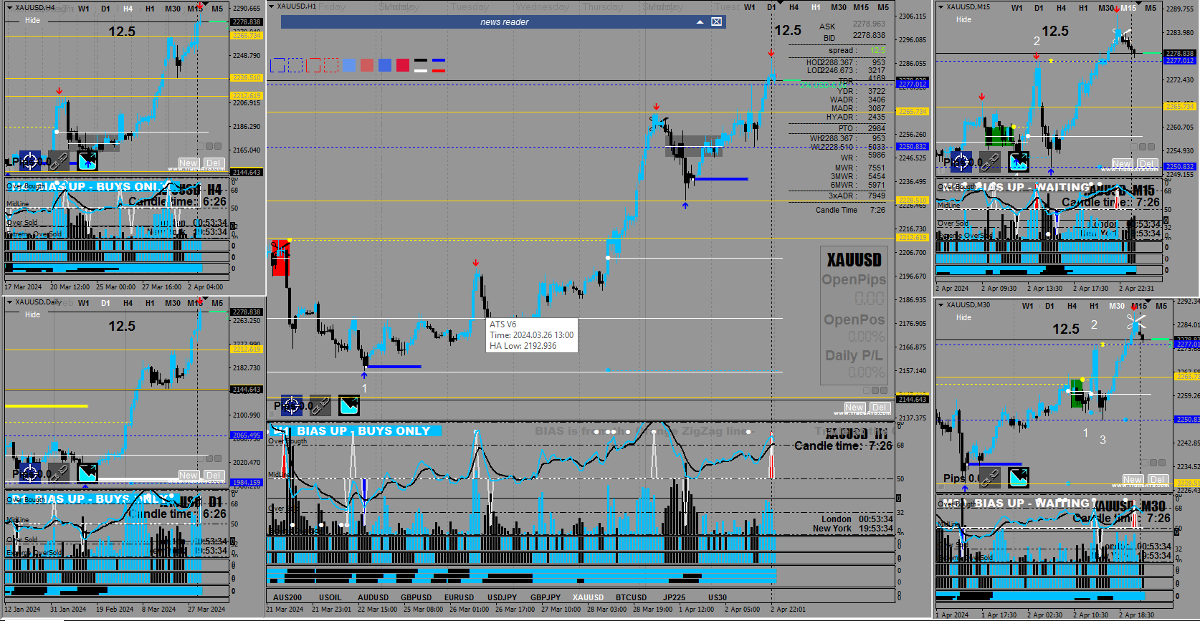This screenshot has height=621, width=1200.
Task: Pick the light blue filled zone swatch
Action: pyautogui.click(x=349, y=65)
